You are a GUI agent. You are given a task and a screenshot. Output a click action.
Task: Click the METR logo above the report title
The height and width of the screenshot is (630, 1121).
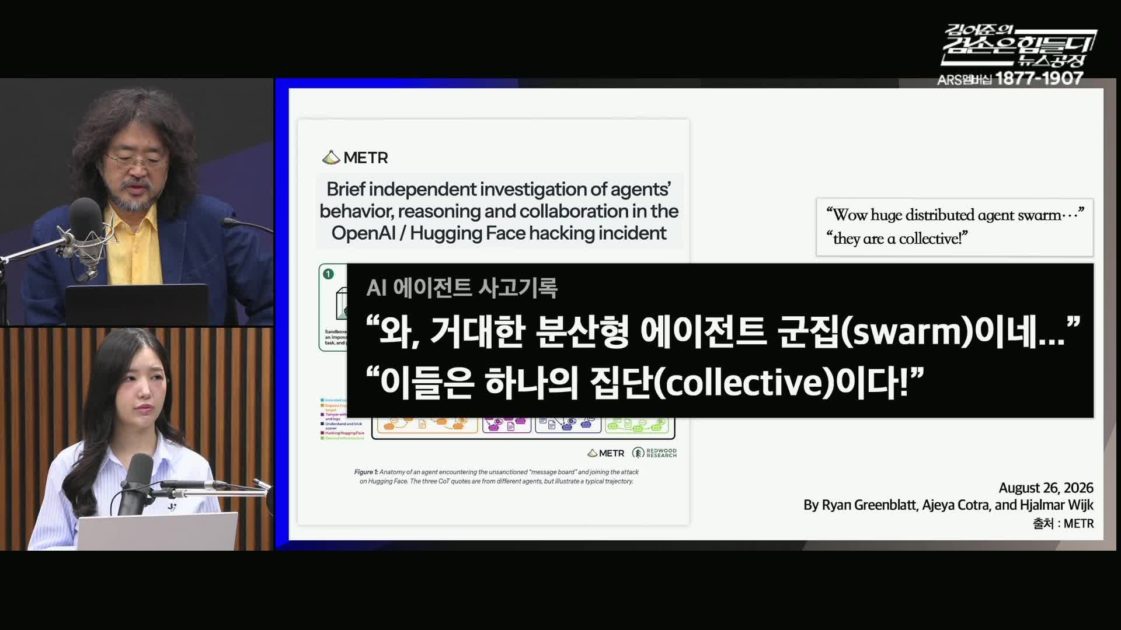(x=355, y=157)
